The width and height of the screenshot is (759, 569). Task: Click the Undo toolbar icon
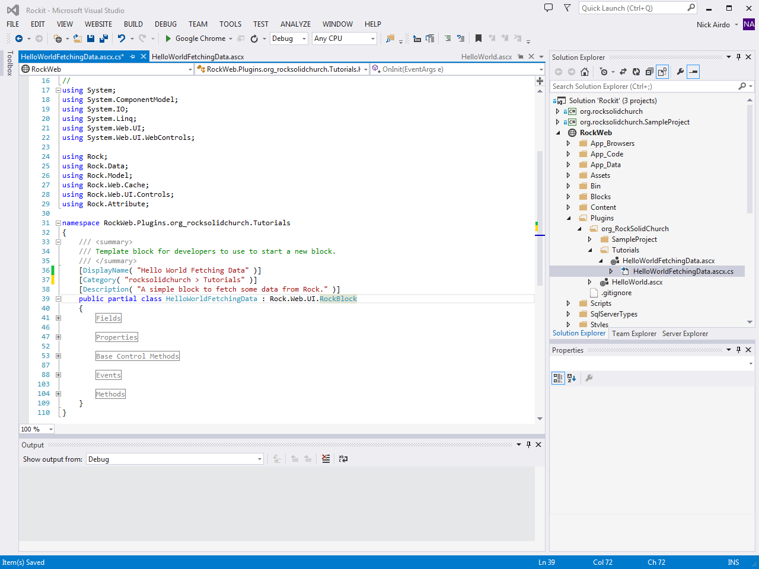[x=121, y=39]
